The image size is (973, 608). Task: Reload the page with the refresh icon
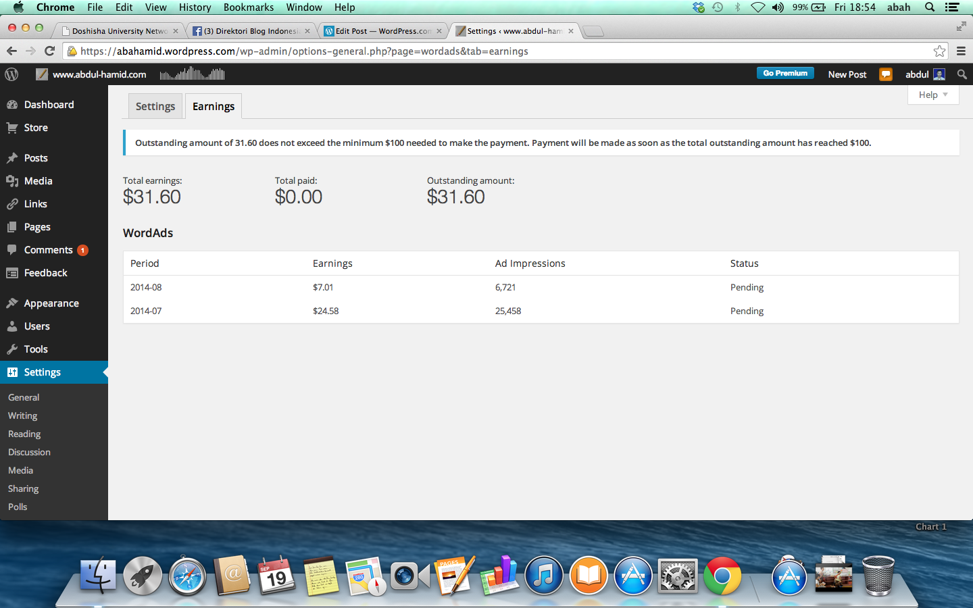[x=49, y=51]
